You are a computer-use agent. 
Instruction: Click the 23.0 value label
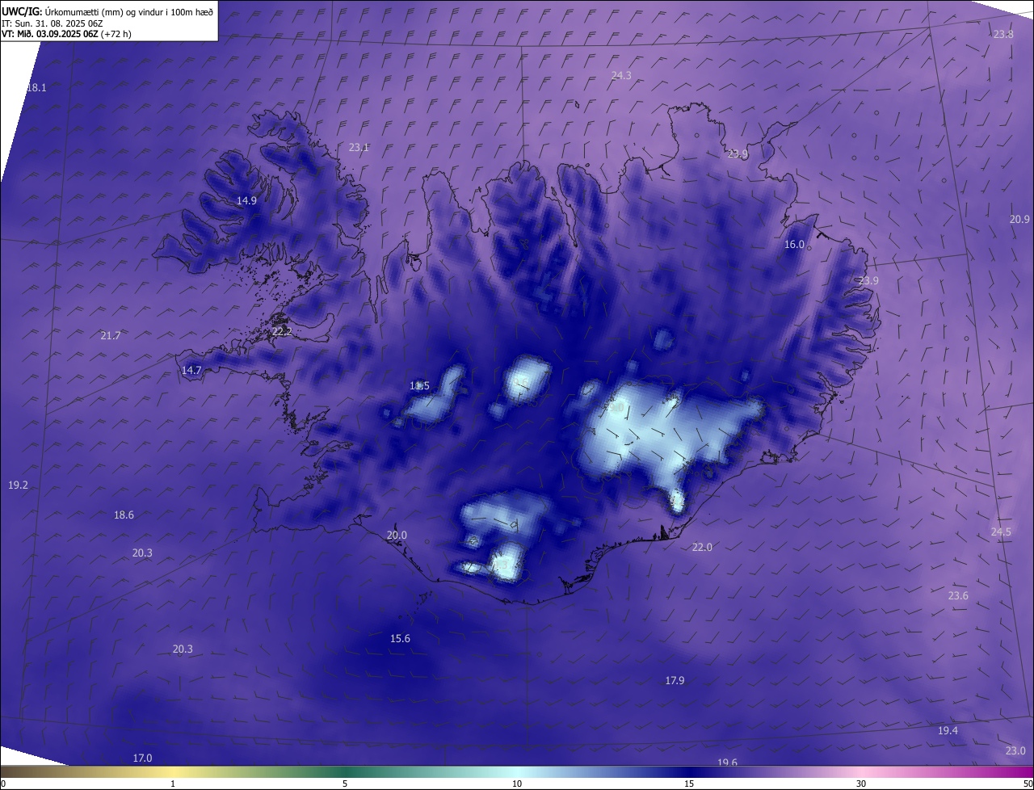click(1015, 750)
